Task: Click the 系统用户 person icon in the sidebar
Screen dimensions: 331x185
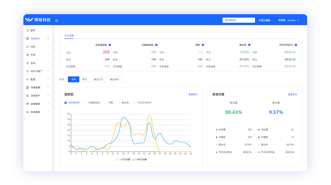Action: [x=28, y=96]
